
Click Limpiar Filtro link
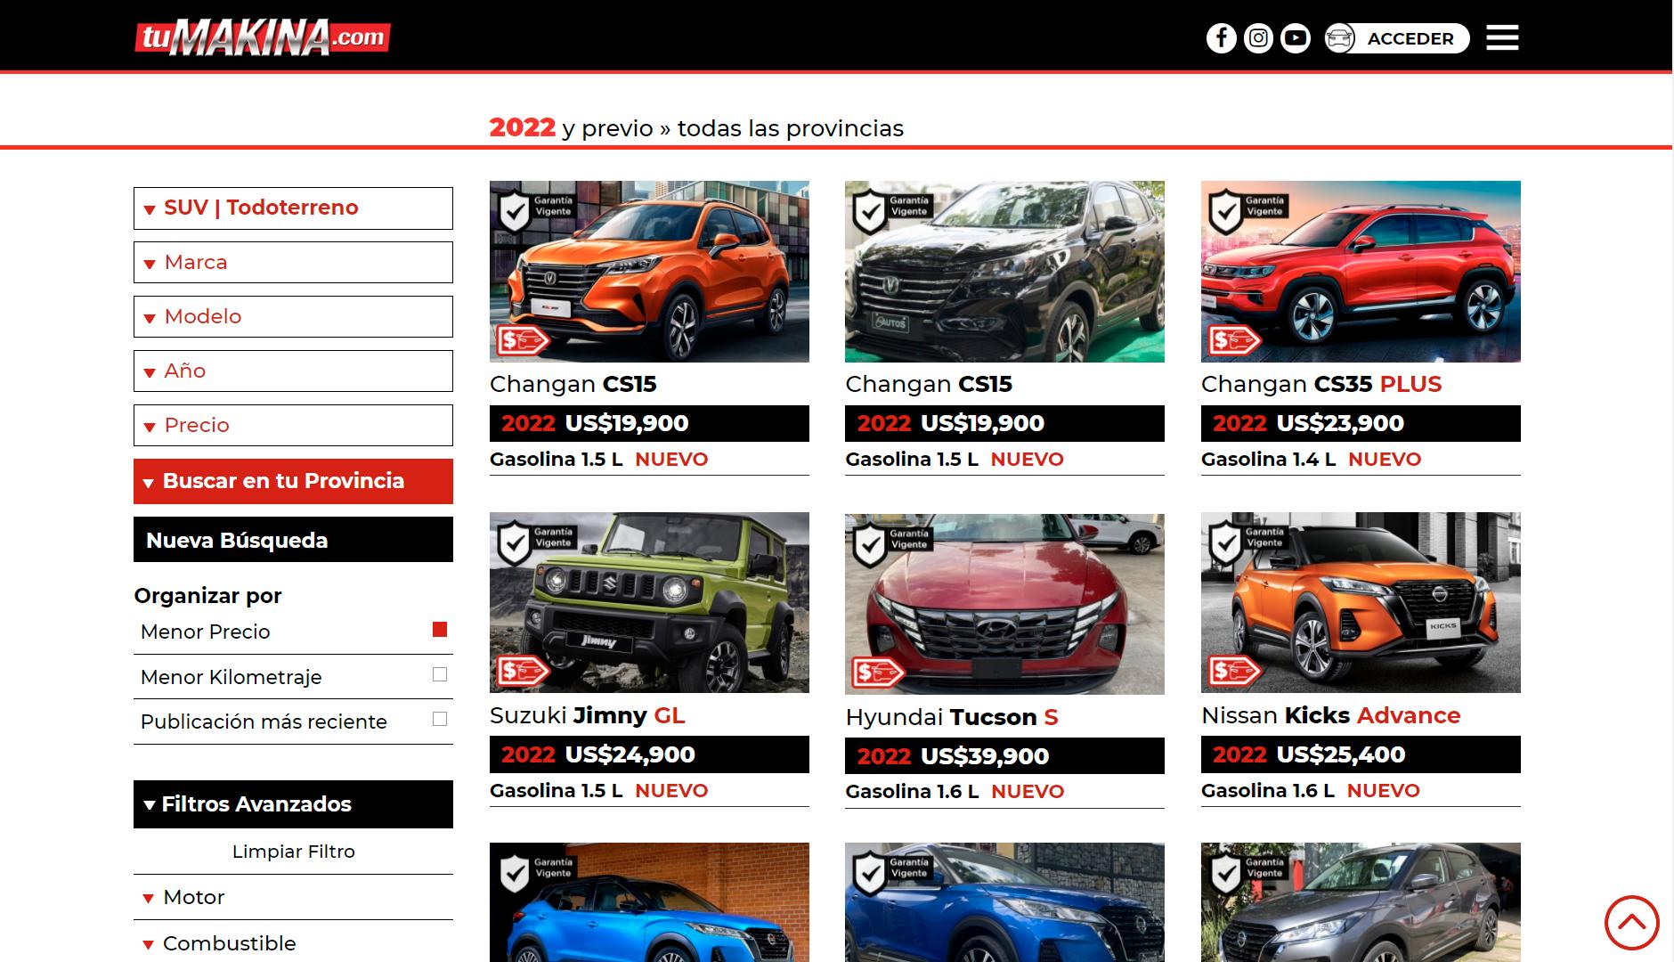point(293,852)
